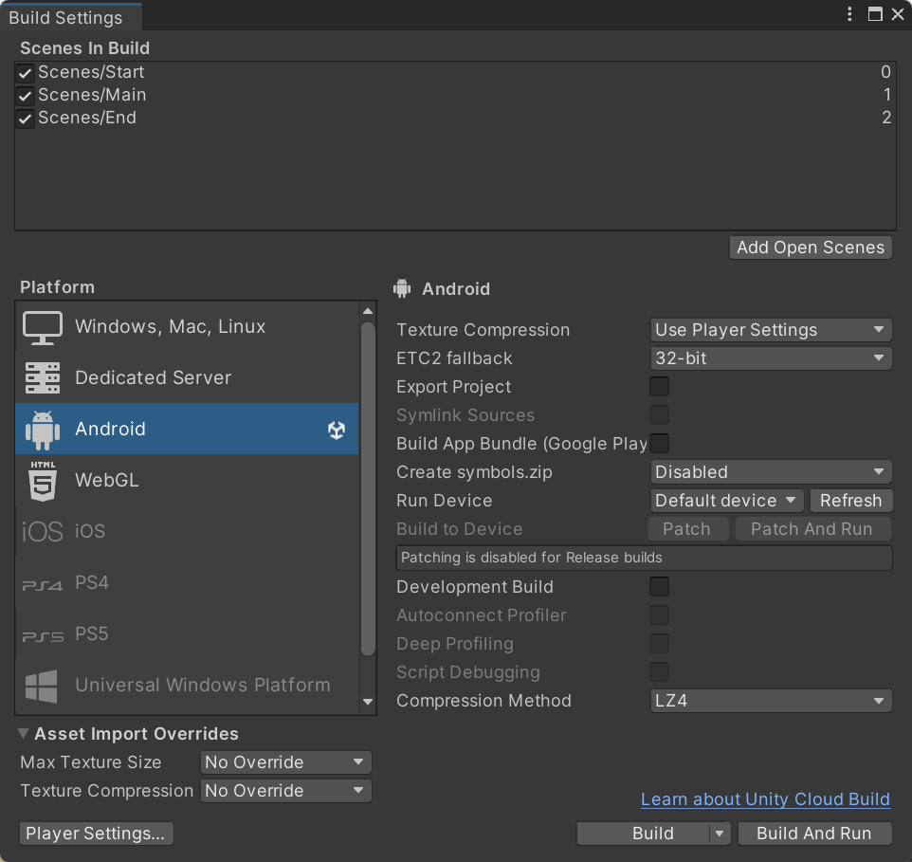Screen dimensions: 912x862
Task: Click the Universal Windows Platform logo icon
Action: click(x=42, y=685)
